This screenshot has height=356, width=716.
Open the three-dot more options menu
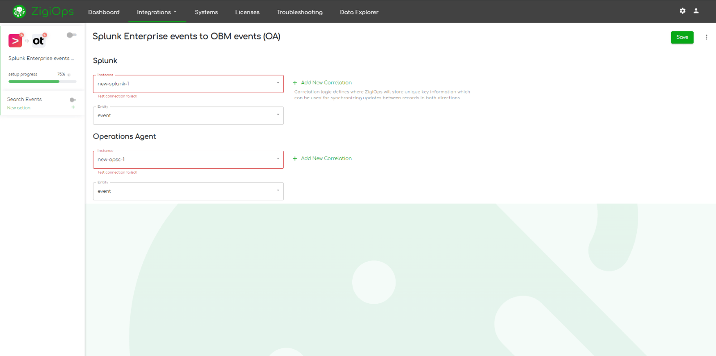click(707, 38)
